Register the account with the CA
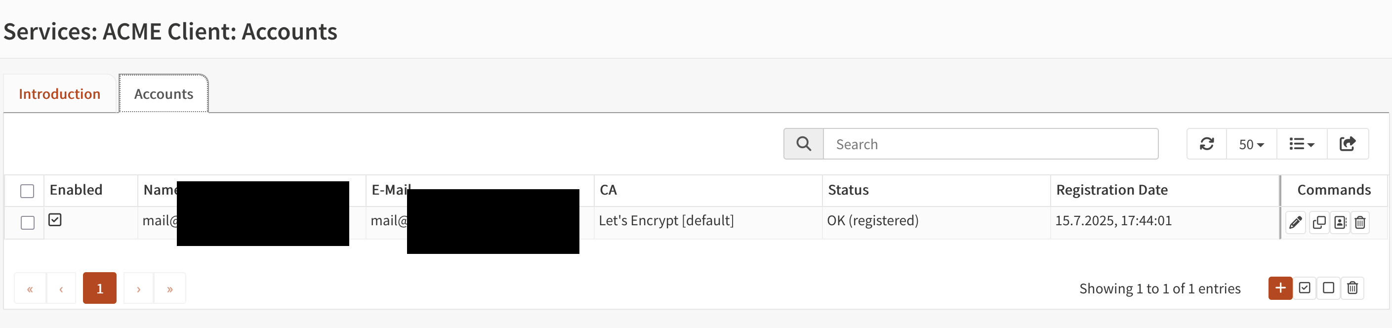1392x328 pixels. click(1340, 222)
